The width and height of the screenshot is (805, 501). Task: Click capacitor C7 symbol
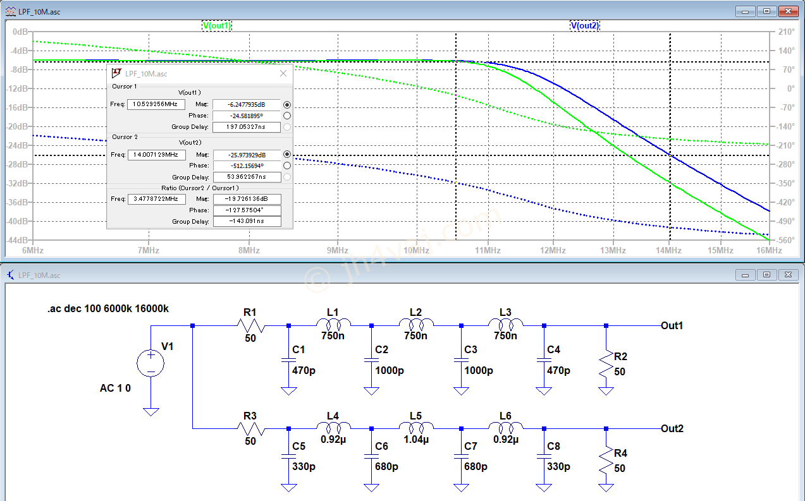461,456
